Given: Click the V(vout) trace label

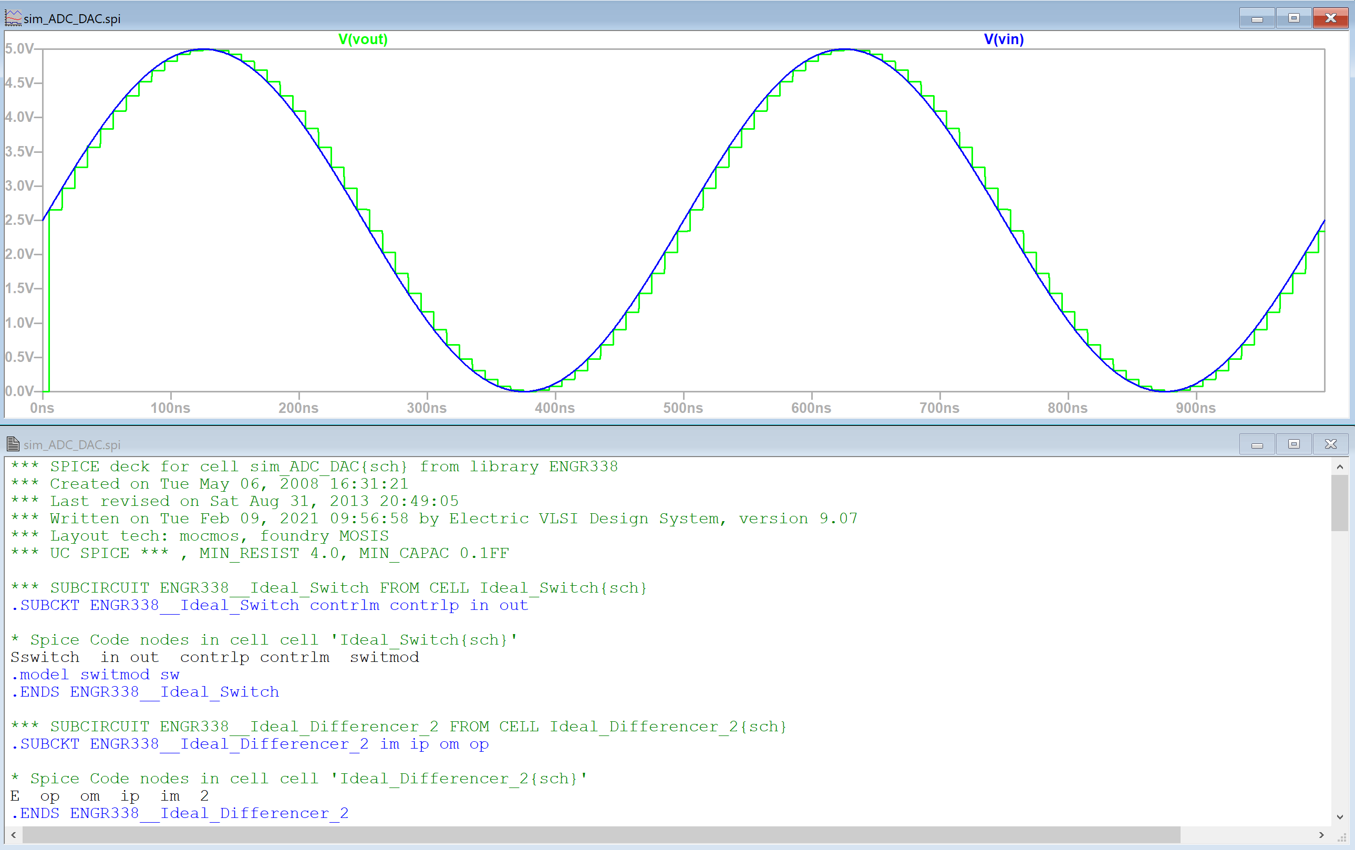Looking at the screenshot, I should (x=363, y=39).
